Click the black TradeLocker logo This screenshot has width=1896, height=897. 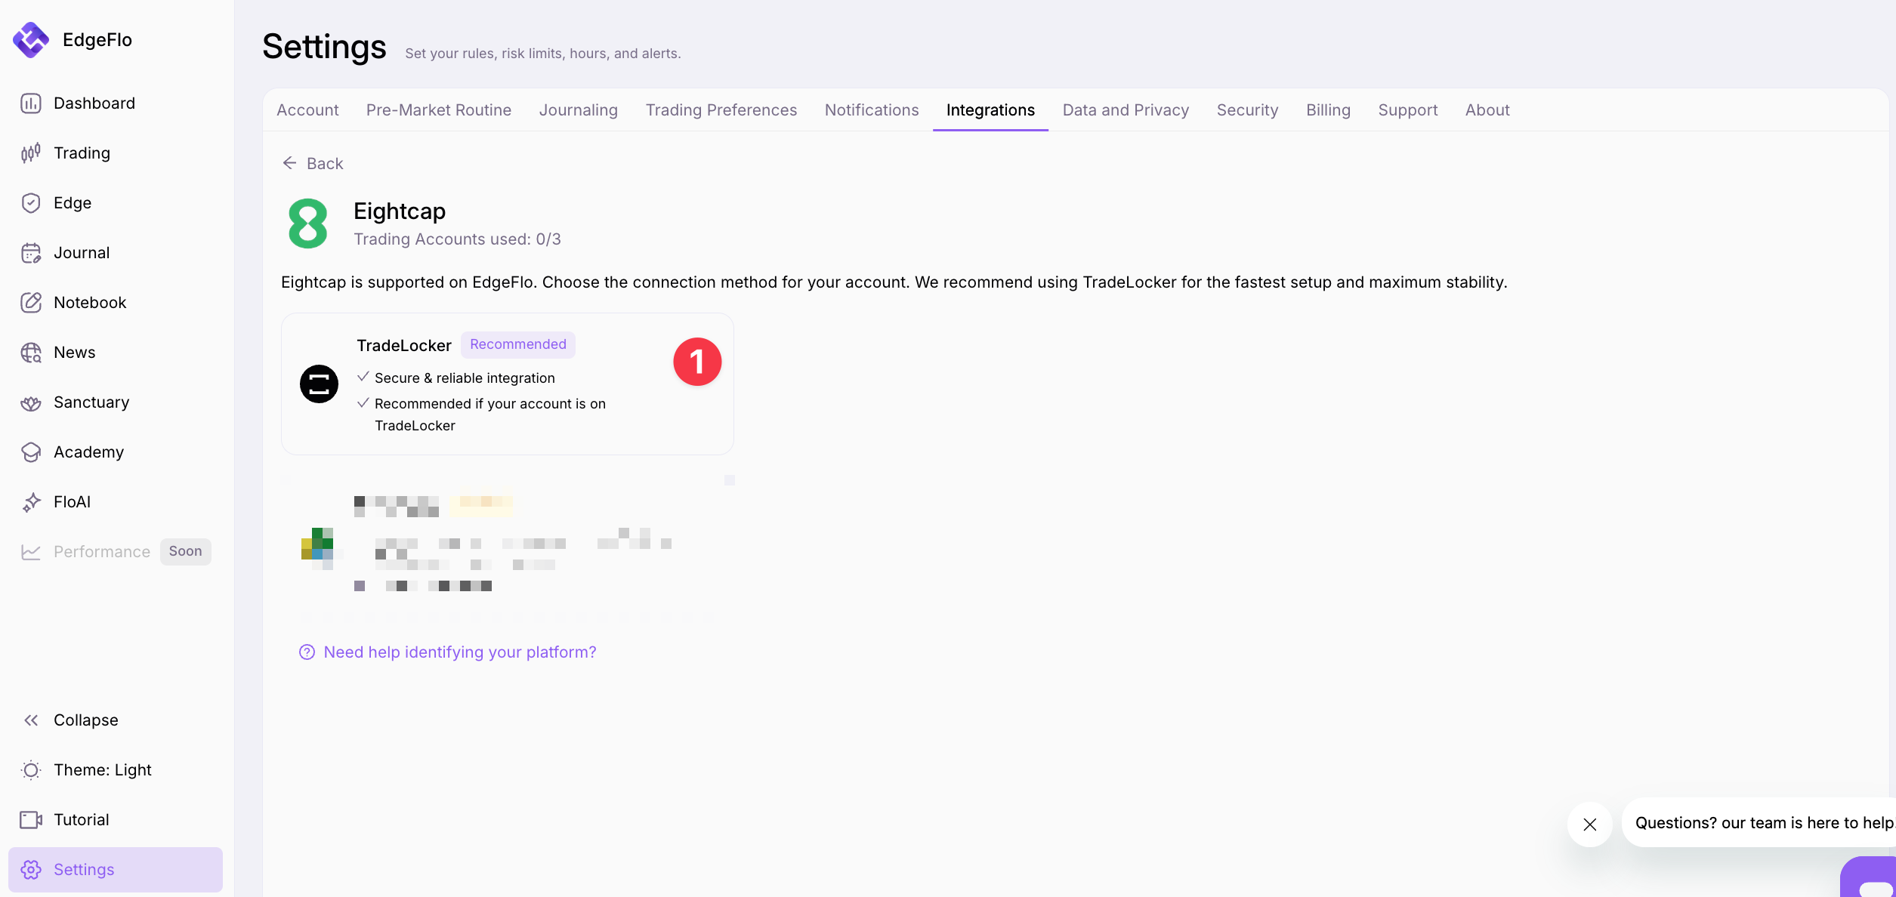pyautogui.click(x=319, y=384)
